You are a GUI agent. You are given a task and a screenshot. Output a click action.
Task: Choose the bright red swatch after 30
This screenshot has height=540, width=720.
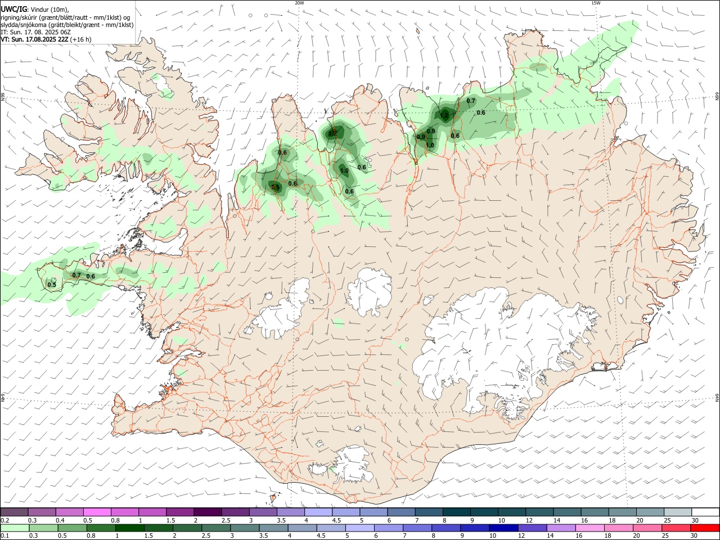705,527
